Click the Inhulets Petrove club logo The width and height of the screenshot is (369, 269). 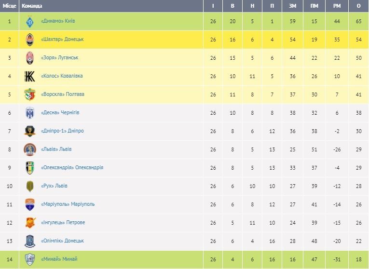click(x=30, y=223)
